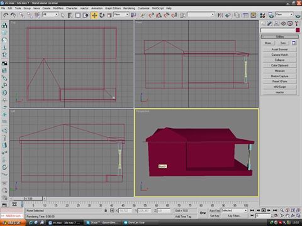
Task: Open the Selected key dropdown
Action: point(234,210)
